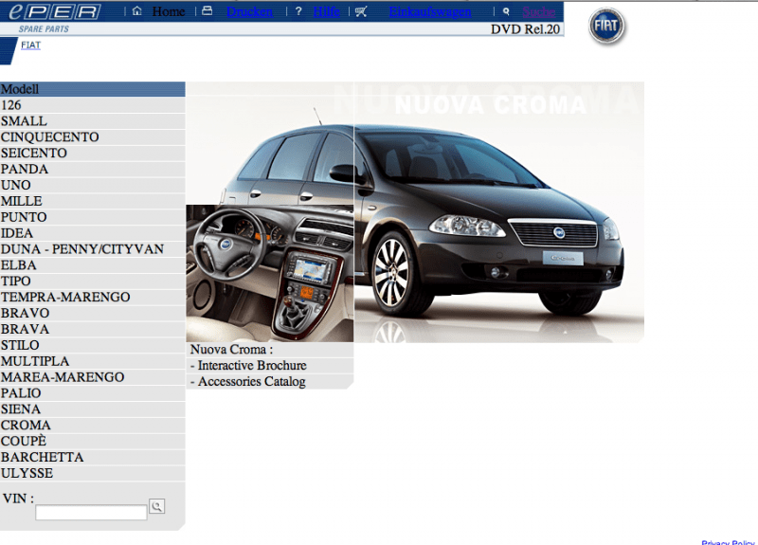
Task: Open the Accessories Catalog link
Action: tap(251, 381)
